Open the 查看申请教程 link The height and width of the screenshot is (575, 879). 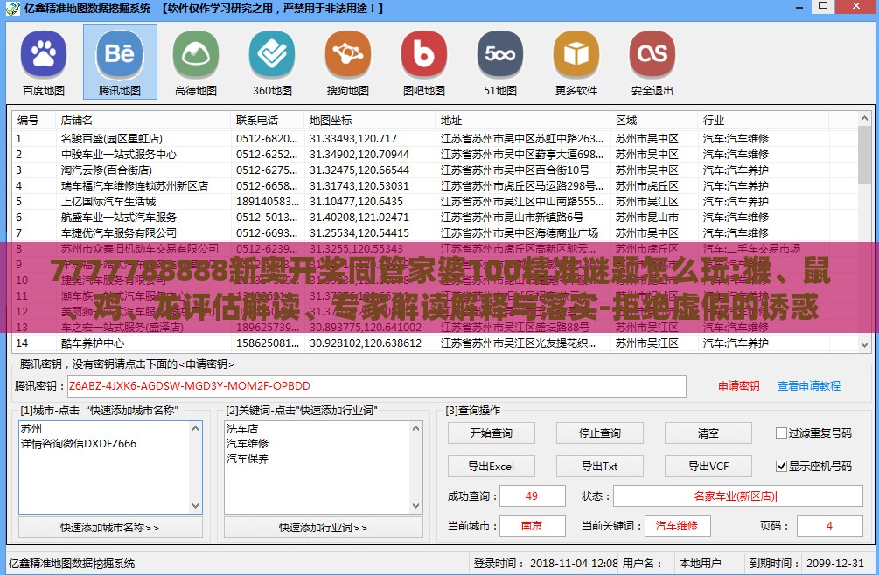[x=809, y=385]
